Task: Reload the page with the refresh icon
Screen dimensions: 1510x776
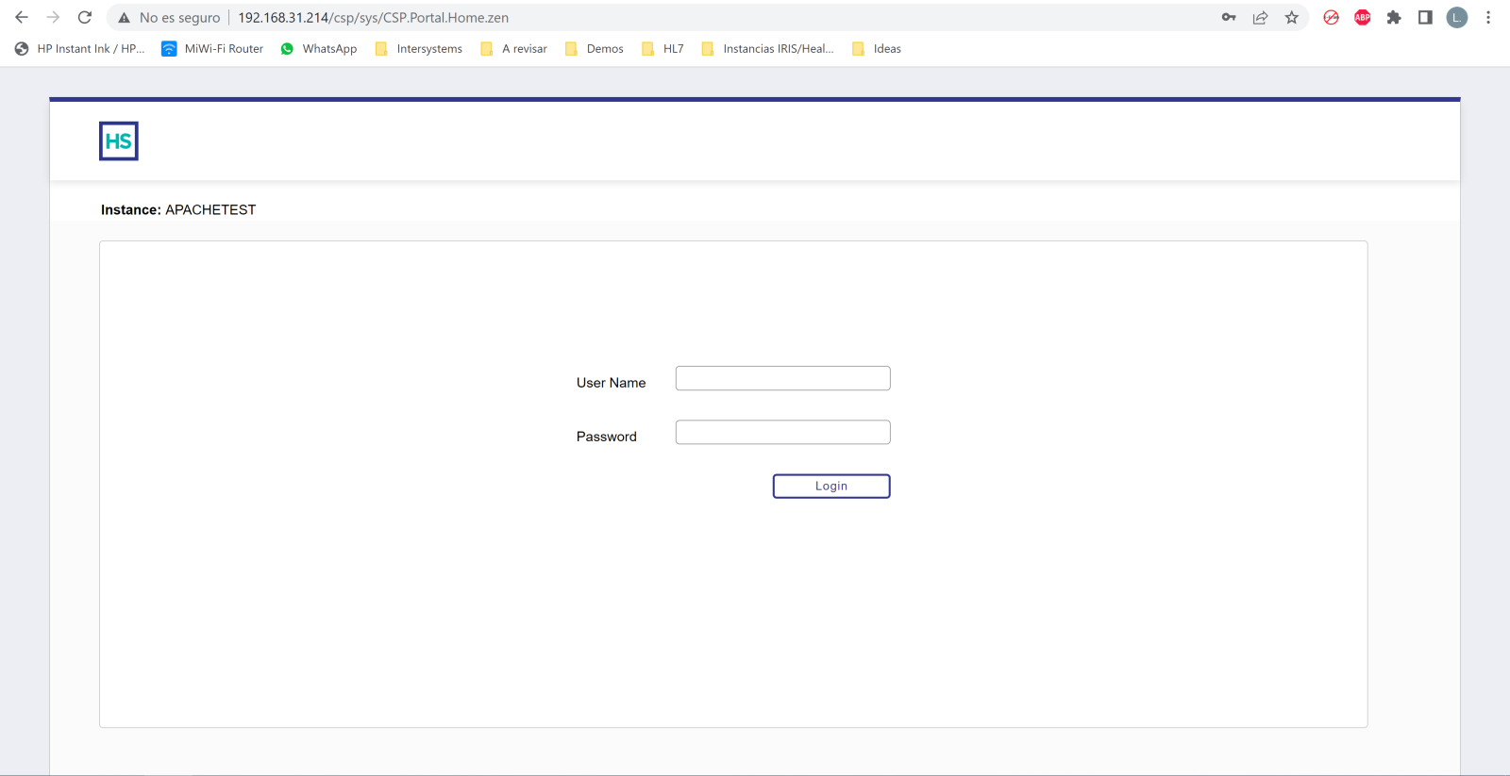Action: click(85, 17)
